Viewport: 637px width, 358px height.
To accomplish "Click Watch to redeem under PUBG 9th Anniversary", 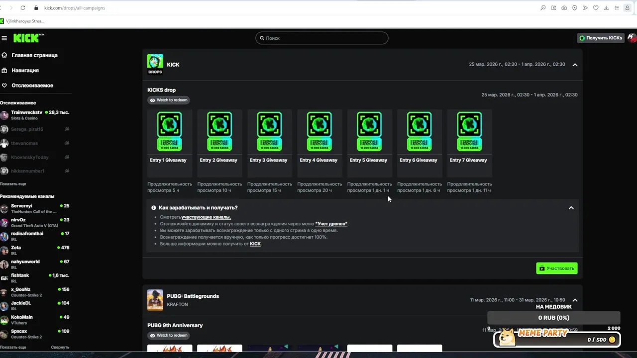I will [169, 336].
